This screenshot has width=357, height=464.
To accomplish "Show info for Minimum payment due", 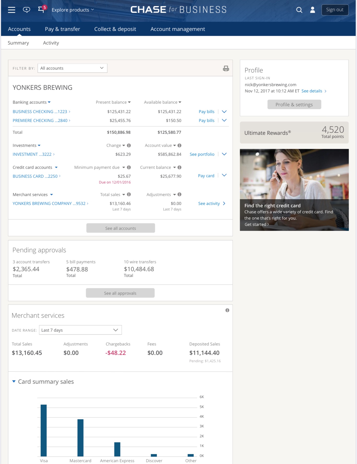I will click(129, 167).
